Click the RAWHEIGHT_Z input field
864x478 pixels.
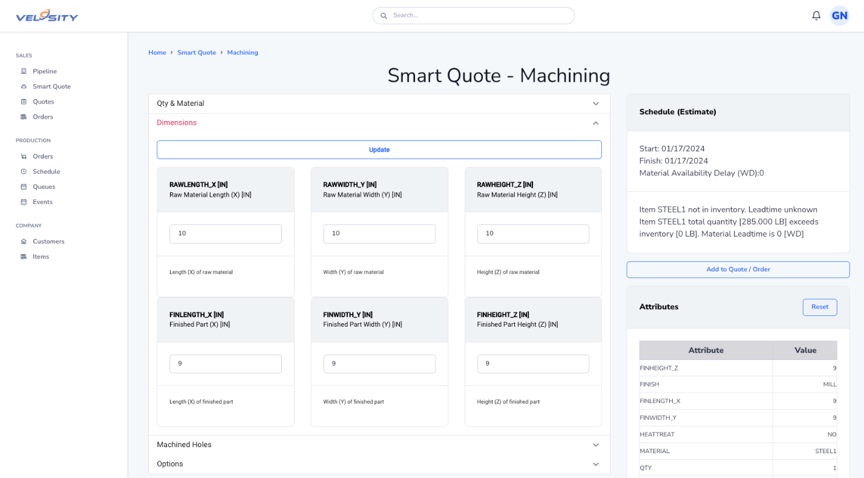click(533, 234)
